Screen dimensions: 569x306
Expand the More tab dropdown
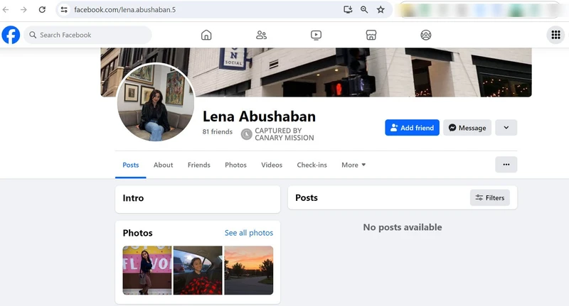(353, 165)
